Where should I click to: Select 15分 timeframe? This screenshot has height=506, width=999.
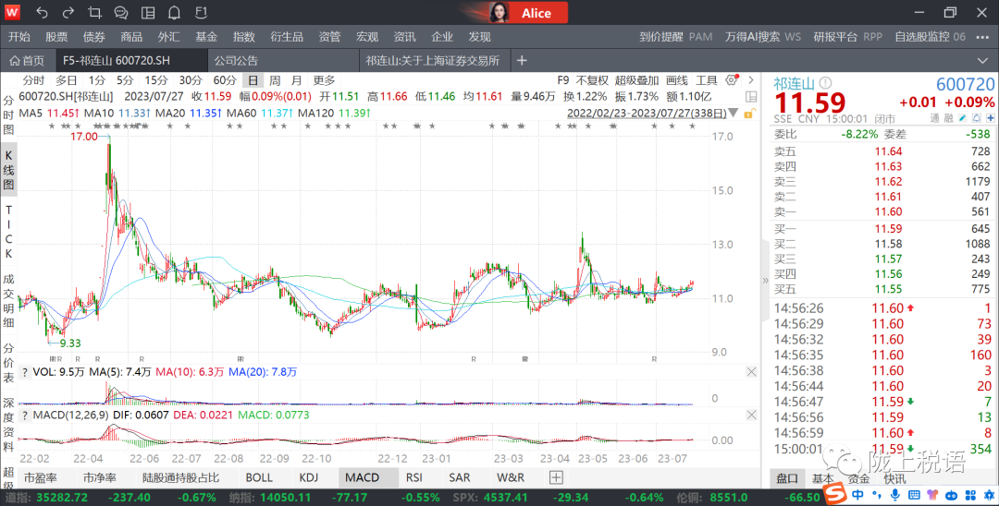click(156, 80)
